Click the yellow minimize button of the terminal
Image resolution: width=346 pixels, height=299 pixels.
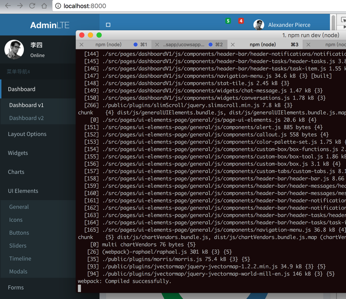coord(90,35)
